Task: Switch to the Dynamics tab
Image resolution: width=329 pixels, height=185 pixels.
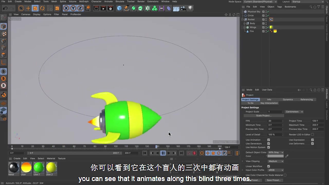Action: [288, 99]
